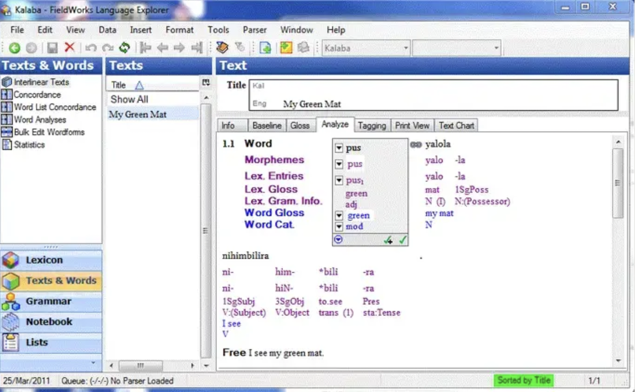Select My Green Mat in texts list
The height and width of the screenshot is (392, 635).
138,114
